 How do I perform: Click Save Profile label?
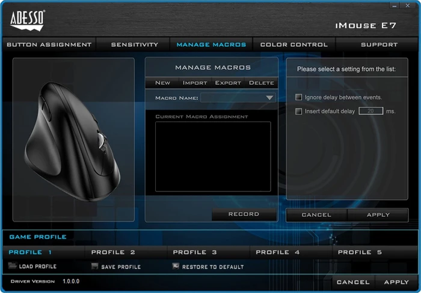coord(121,267)
